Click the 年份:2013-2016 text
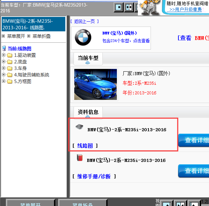 [140, 93]
